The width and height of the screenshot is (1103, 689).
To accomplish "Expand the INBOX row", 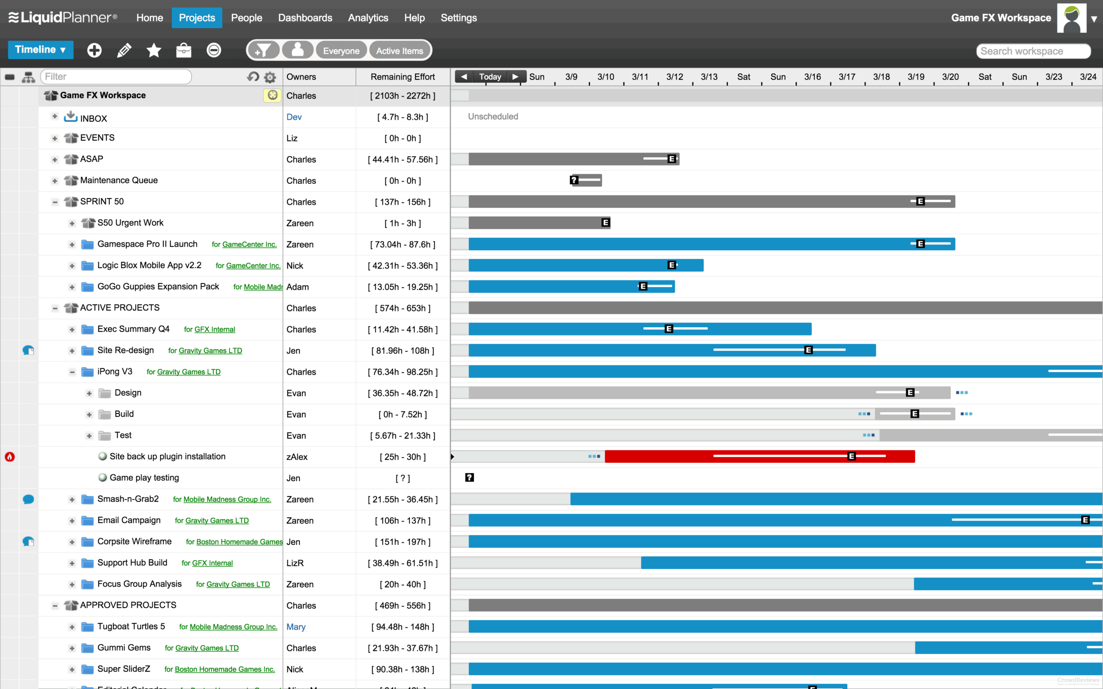I will [x=55, y=117].
